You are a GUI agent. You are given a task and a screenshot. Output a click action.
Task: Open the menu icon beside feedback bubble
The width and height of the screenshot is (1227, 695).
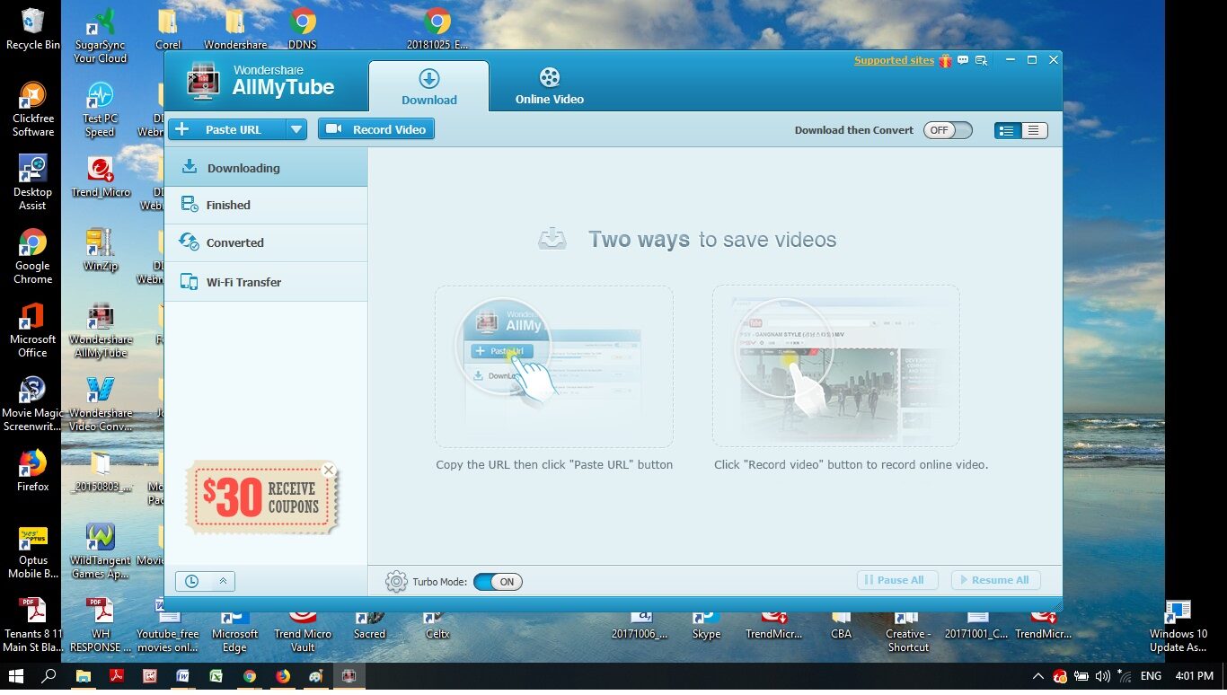click(x=982, y=60)
